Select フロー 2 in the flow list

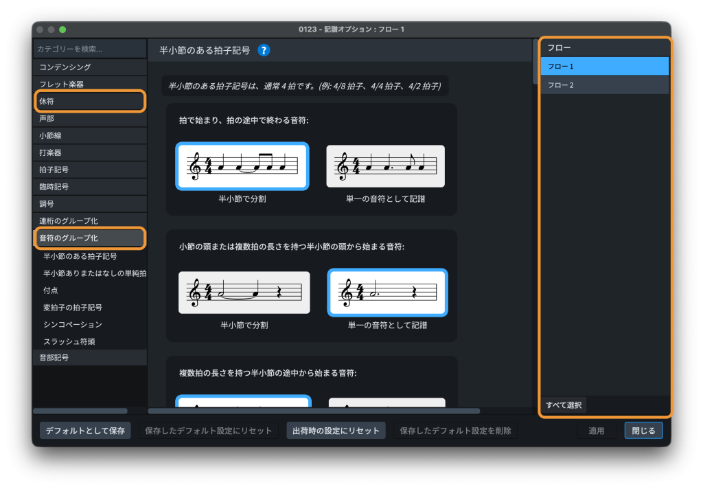(x=604, y=85)
